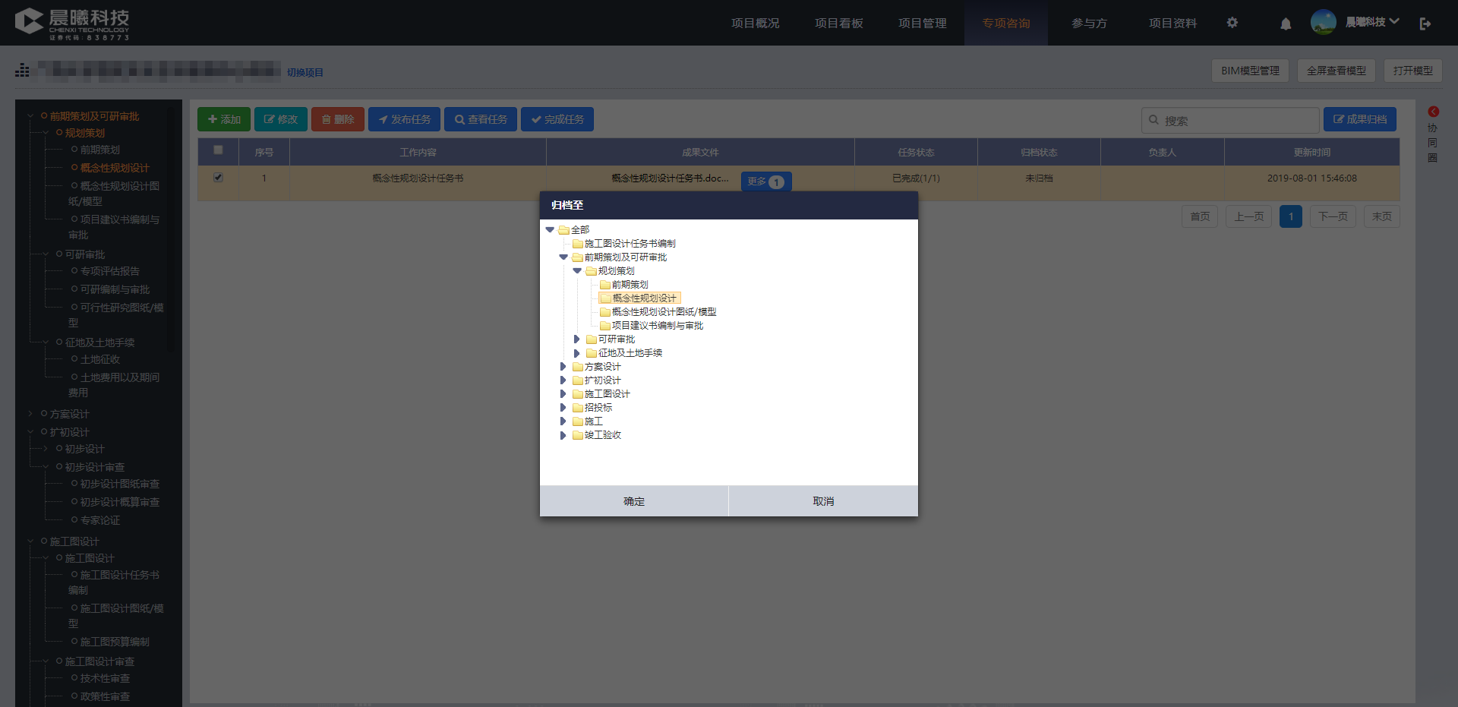Viewport: 1458px width, 707px height.
Task: Uncheck the checkbox for row 1
Action: click(219, 178)
